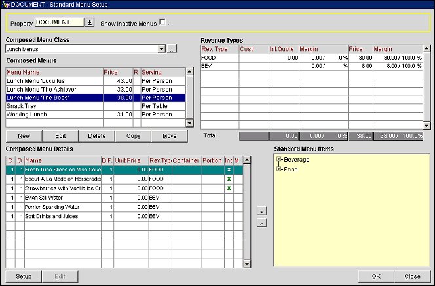The image size is (435, 286).
Task: Expand the Food tree node
Action: coord(280,169)
